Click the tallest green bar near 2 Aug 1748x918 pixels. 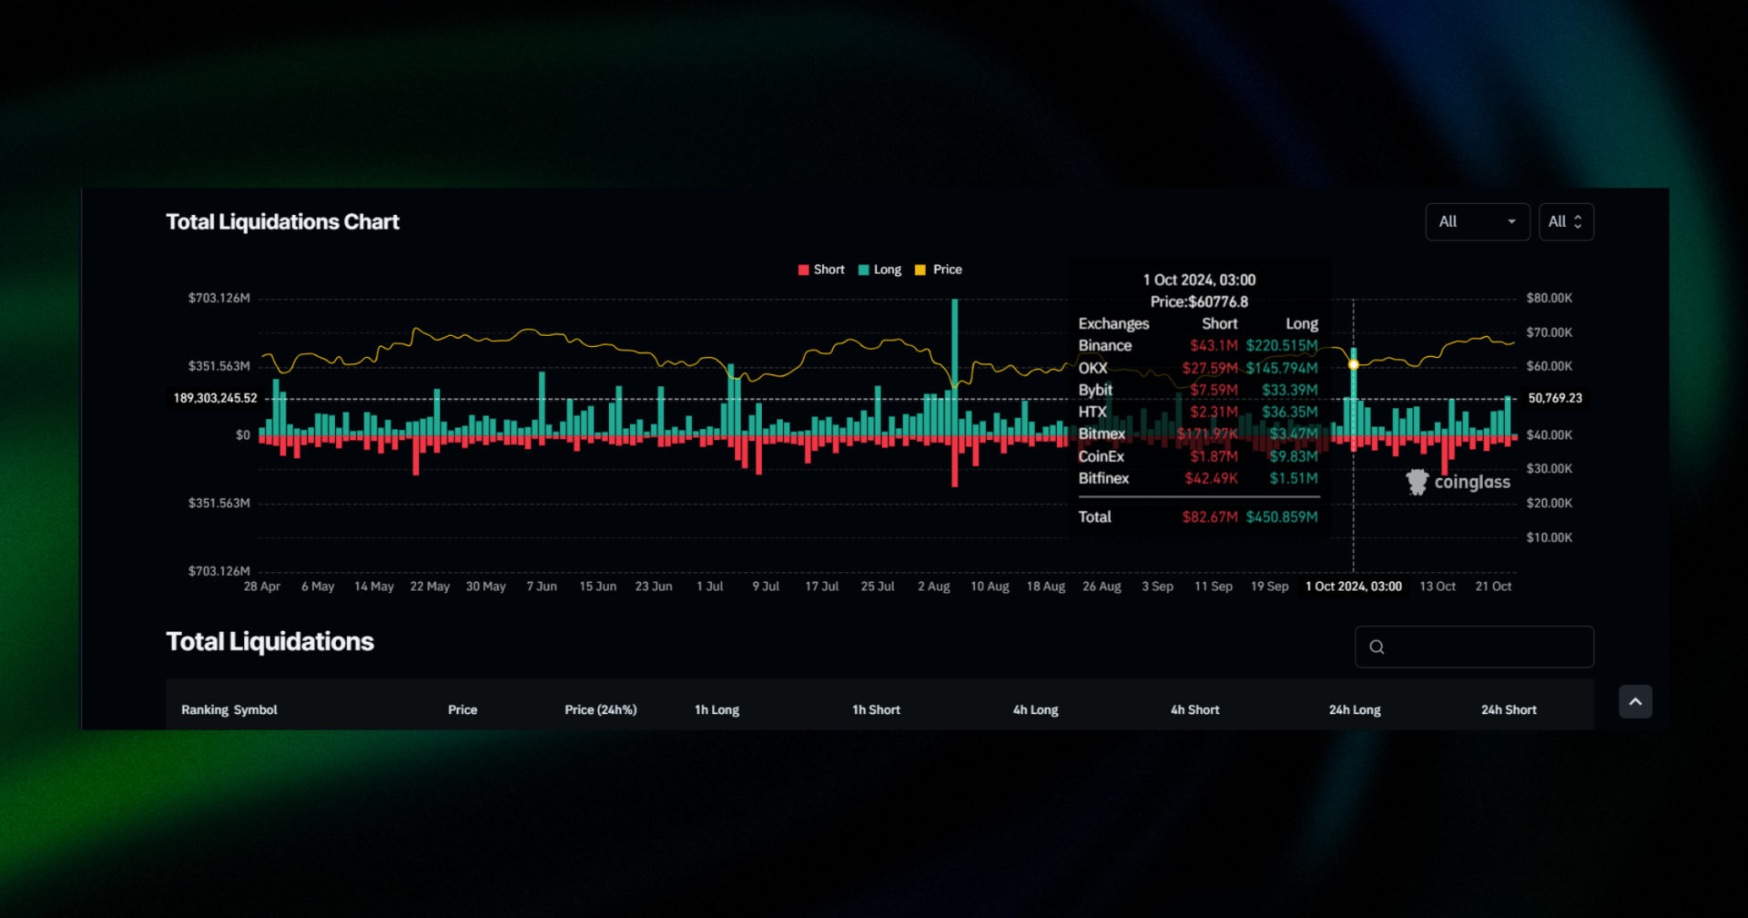[x=954, y=346]
